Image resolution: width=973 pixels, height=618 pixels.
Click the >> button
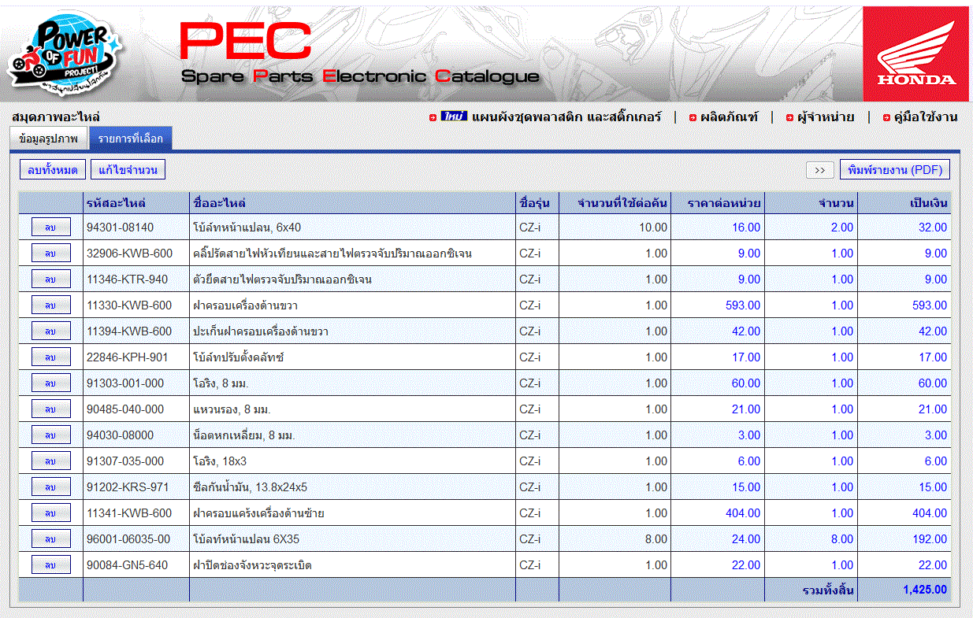tap(820, 170)
